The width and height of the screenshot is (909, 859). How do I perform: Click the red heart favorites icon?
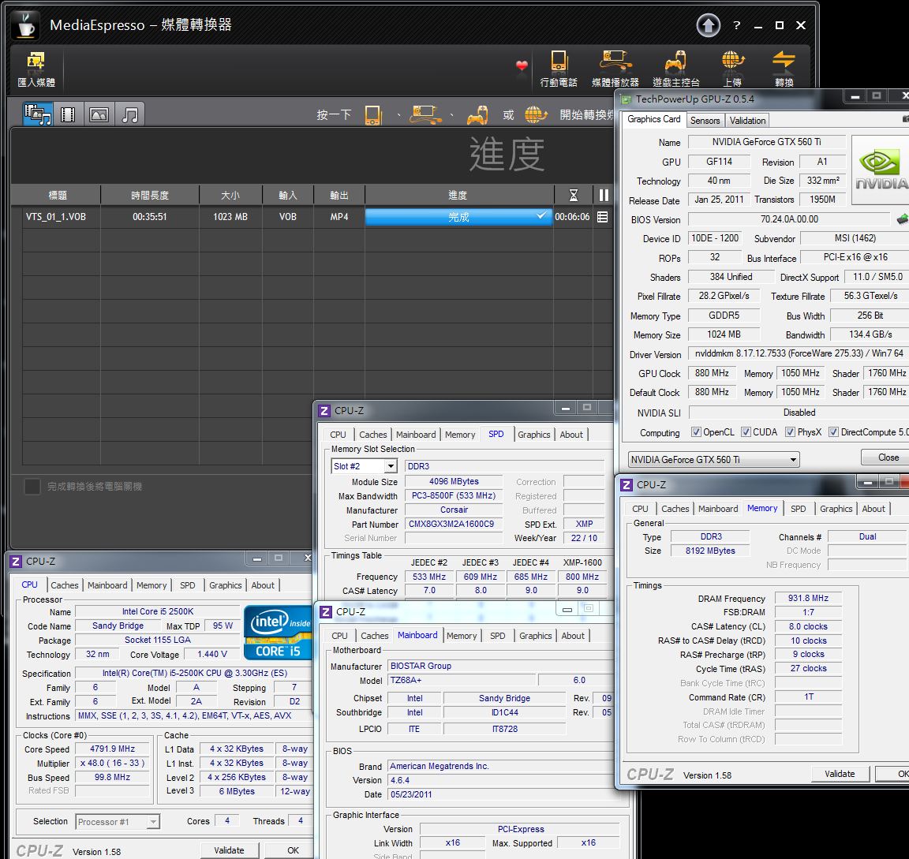(522, 65)
